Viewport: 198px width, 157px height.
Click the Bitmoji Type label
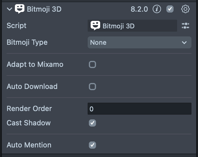pyautogui.click(x=27, y=42)
